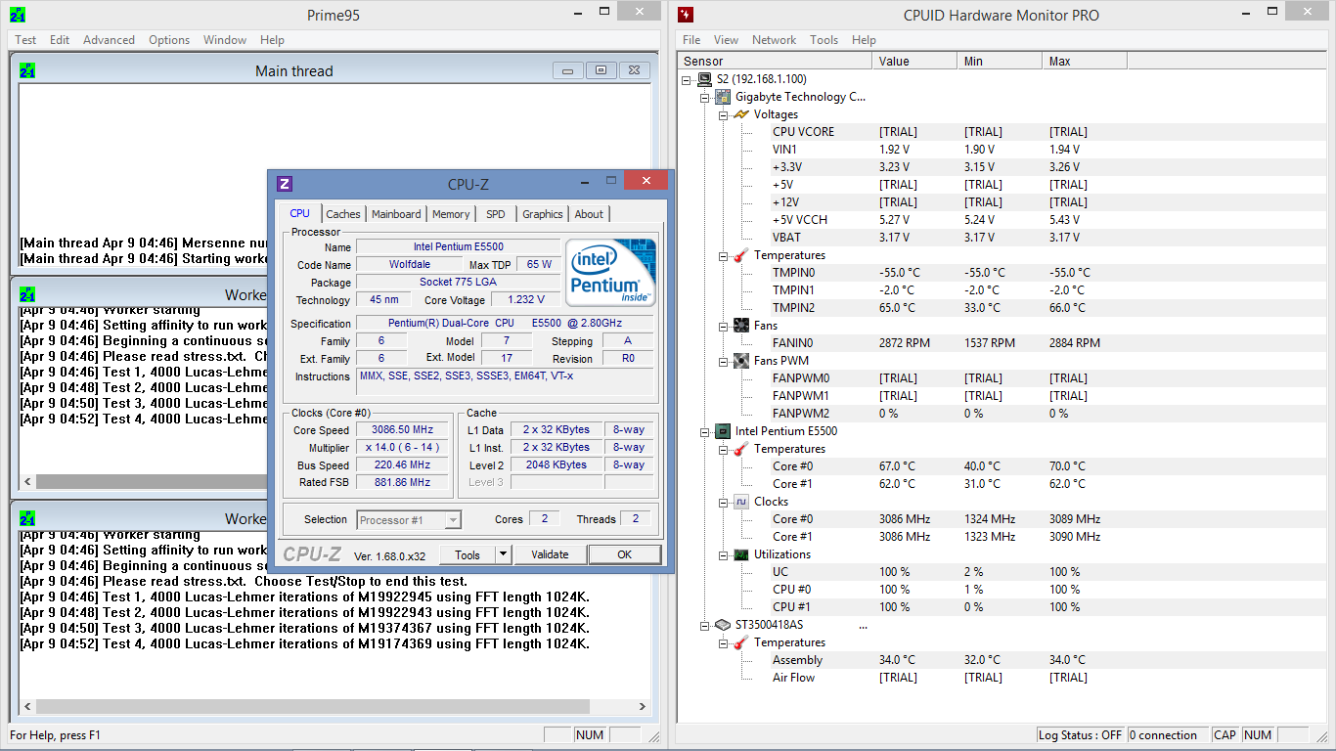Click the thermometer icon under ST3500418AS

pyautogui.click(x=741, y=642)
